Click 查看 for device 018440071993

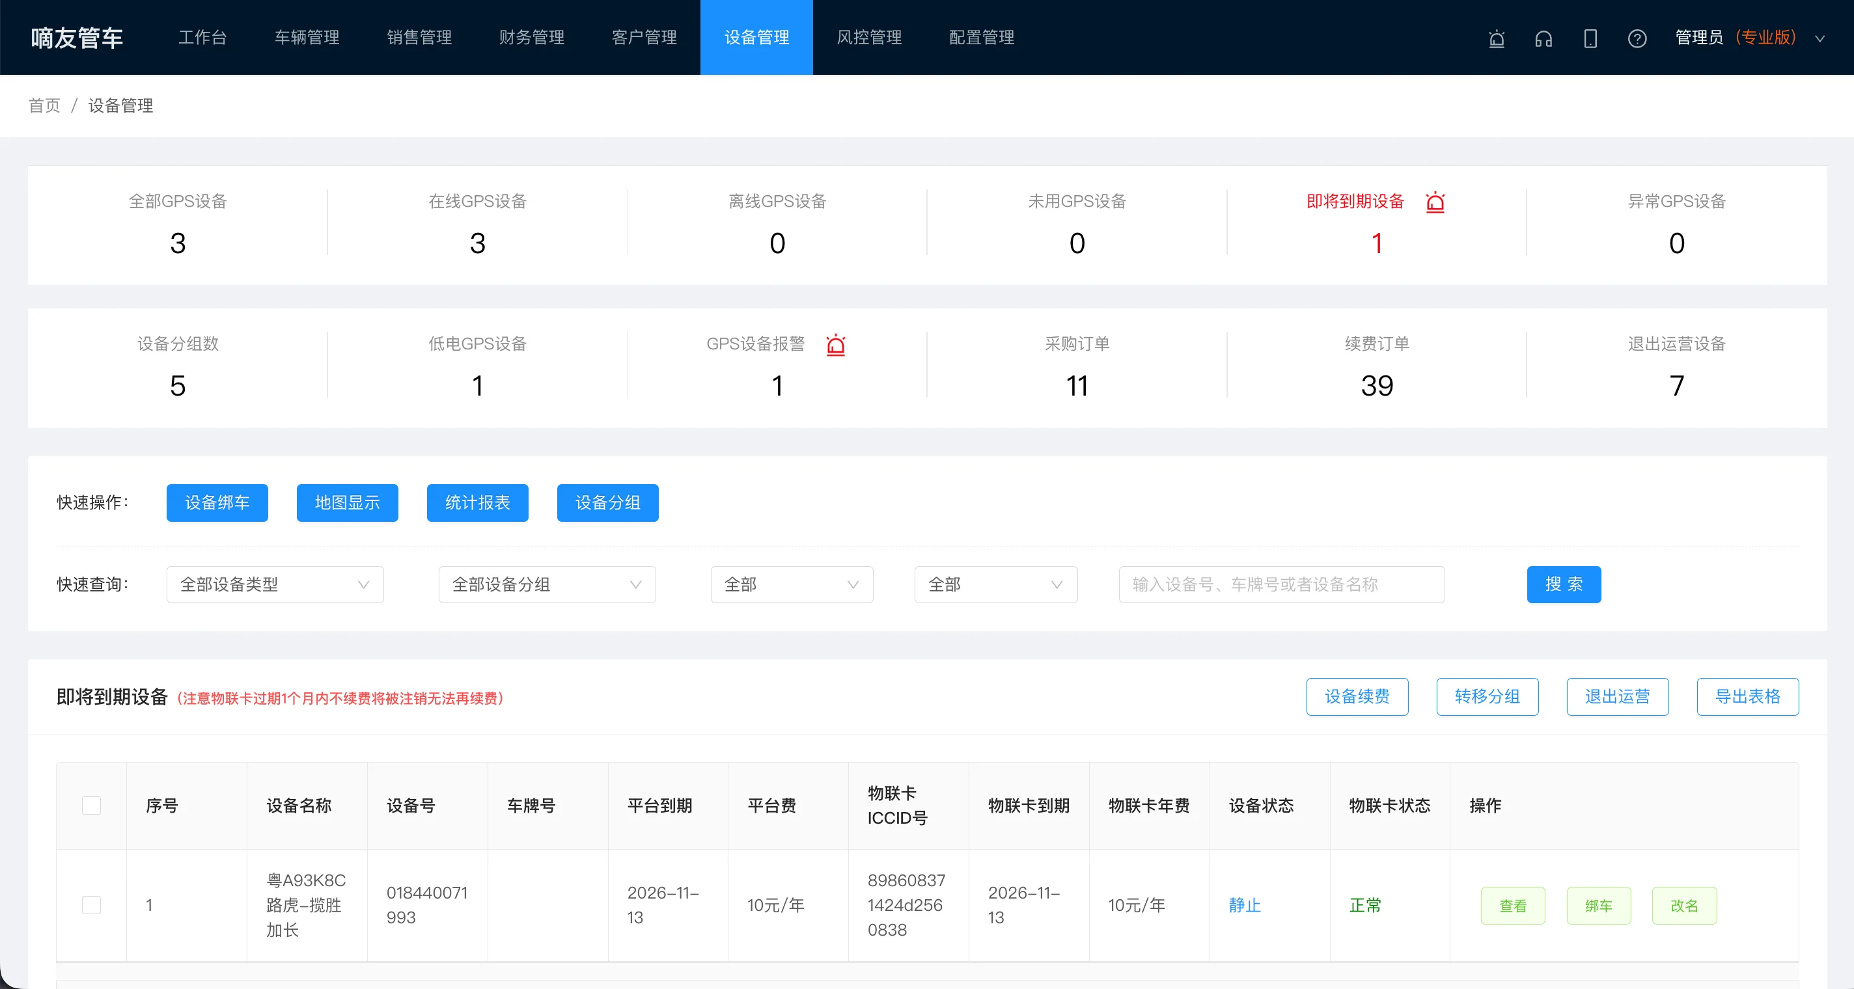[x=1513, y=906]
